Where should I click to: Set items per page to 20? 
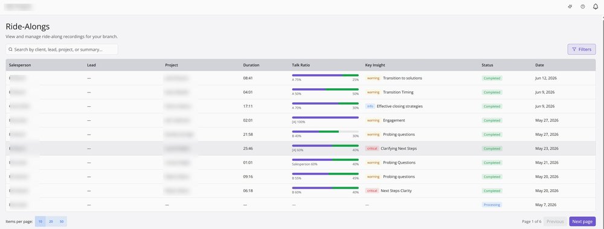point(51,222)
